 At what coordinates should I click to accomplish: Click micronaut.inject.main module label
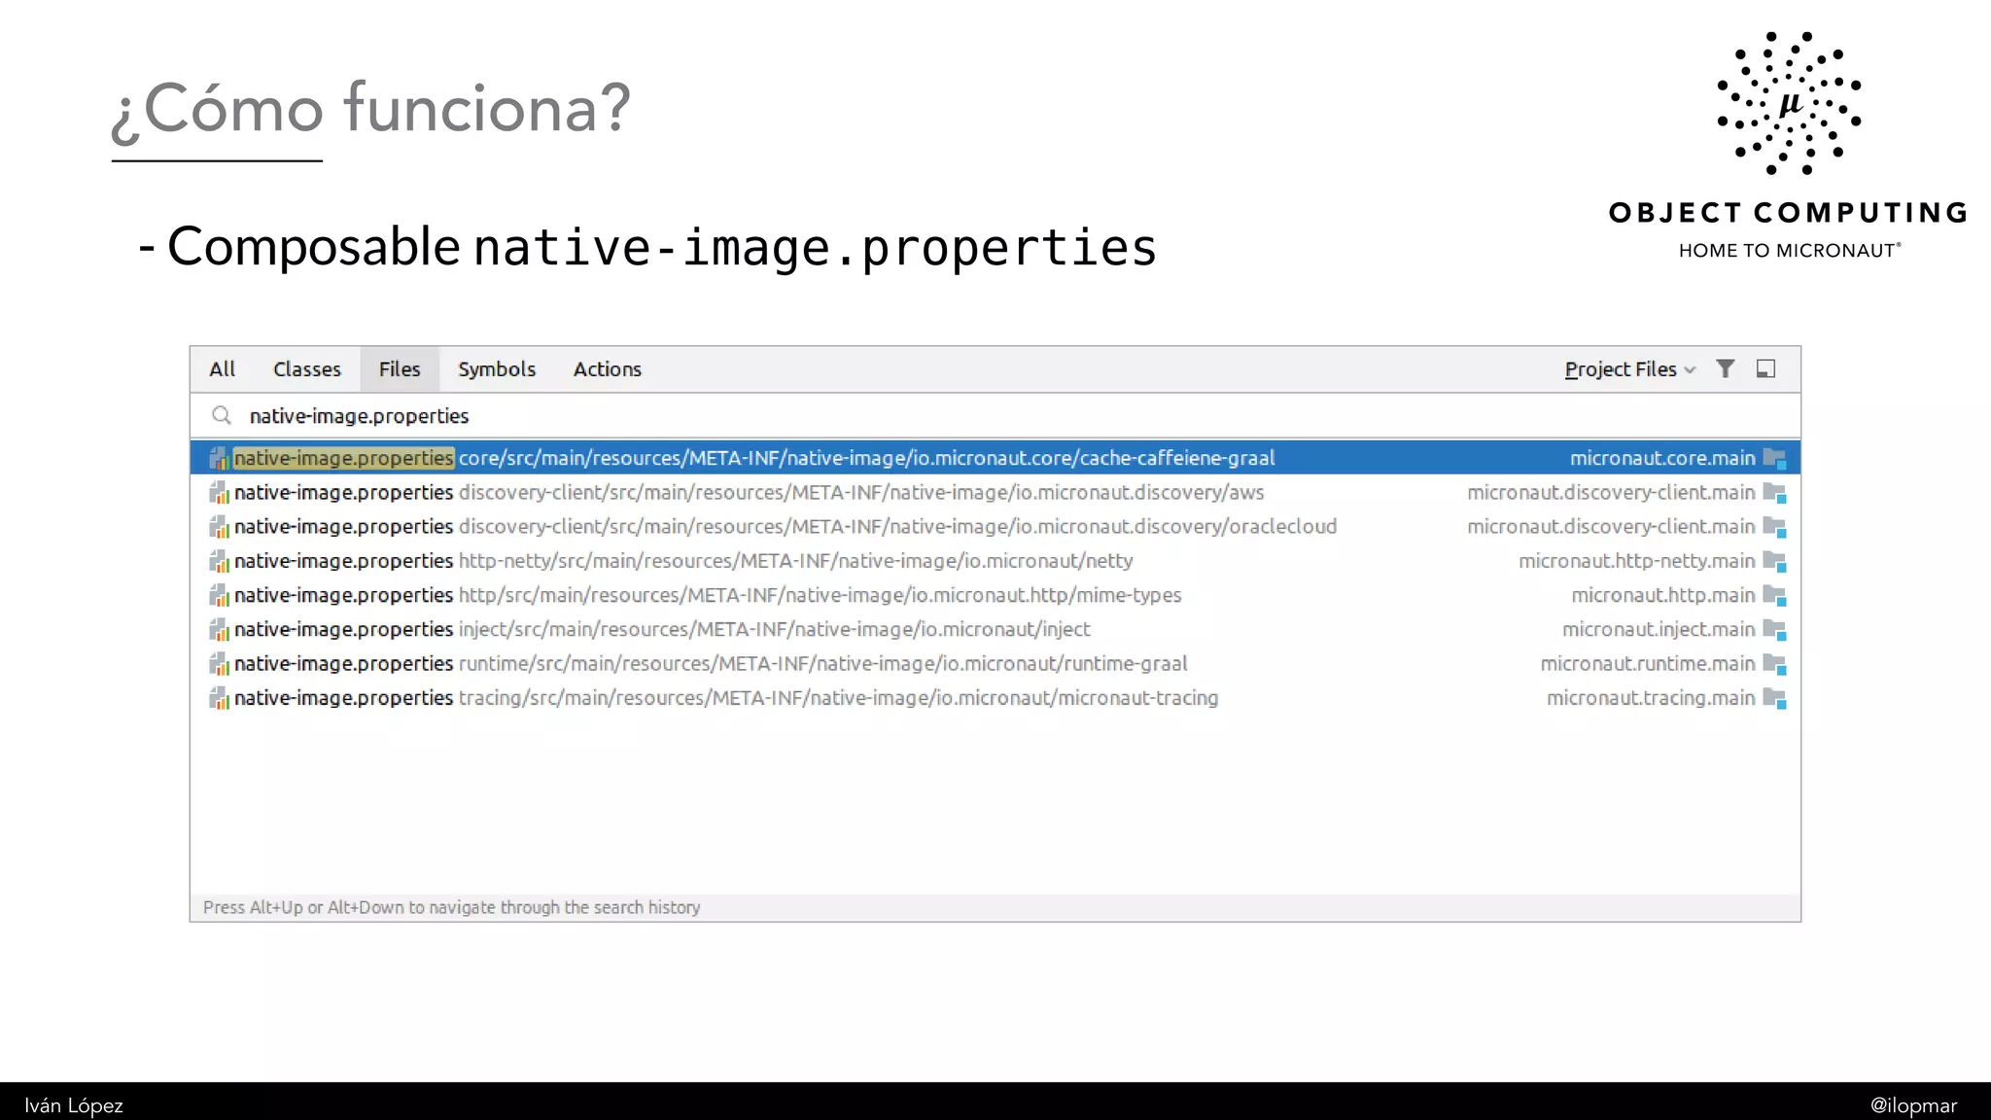1659,629
